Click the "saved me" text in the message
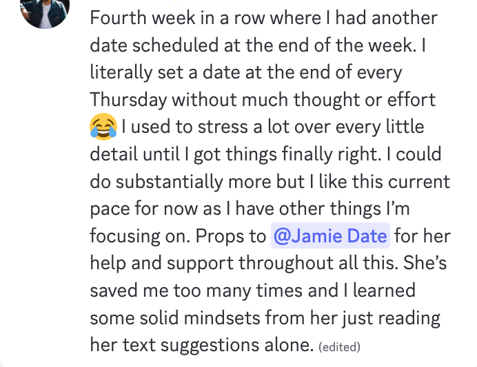 click(130, 291)
